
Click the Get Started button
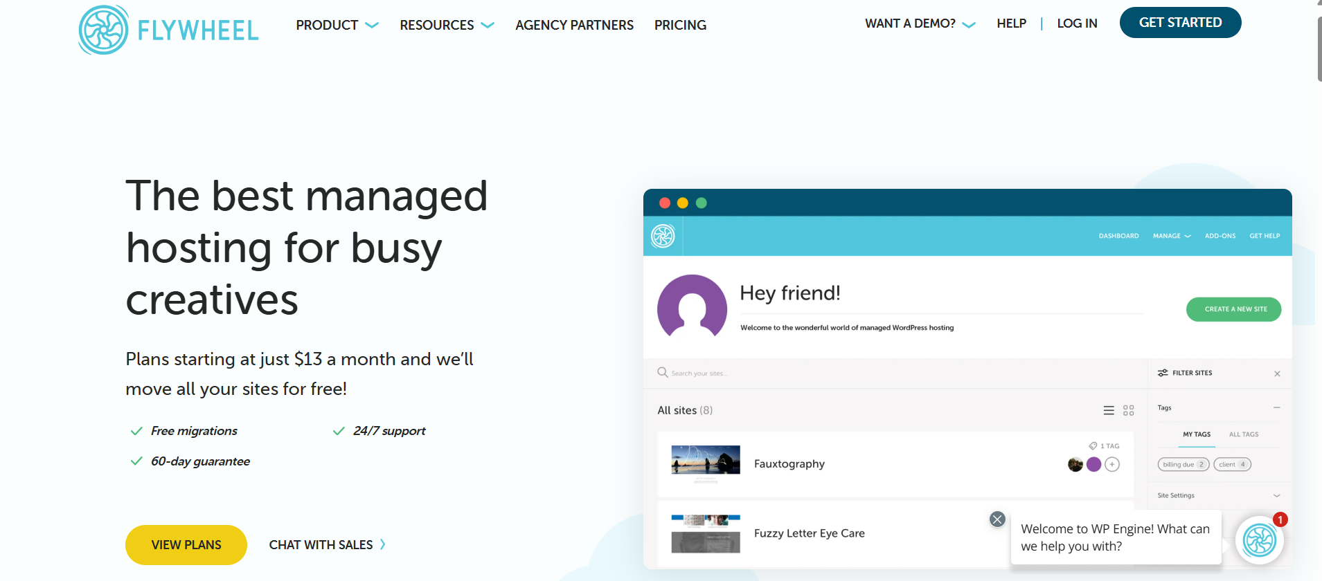point(1180,22)
